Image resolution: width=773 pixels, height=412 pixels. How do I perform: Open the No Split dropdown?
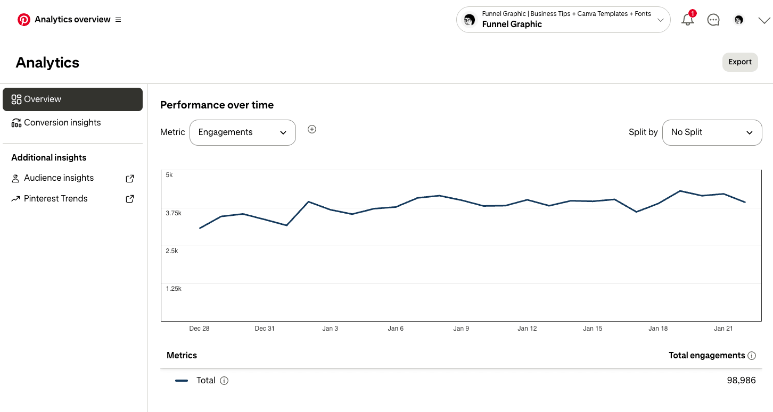point(712,132)
